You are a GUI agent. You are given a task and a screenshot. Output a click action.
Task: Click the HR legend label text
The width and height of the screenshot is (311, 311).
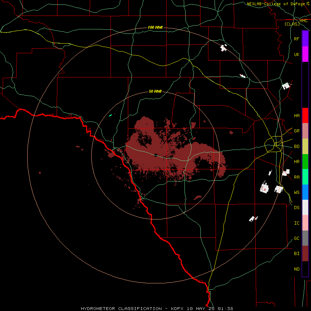tap(296, 162)
